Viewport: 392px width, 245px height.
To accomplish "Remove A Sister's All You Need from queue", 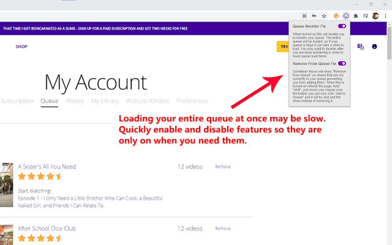I will [x=223, y=167].
